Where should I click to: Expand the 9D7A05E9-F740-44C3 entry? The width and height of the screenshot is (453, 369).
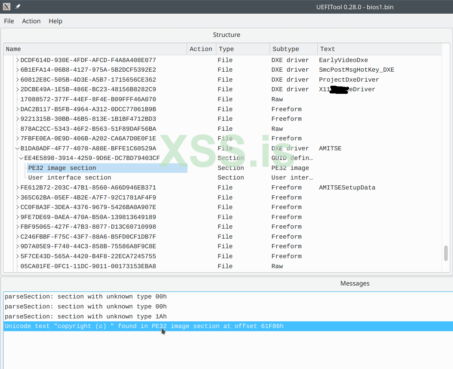(17, 246)
